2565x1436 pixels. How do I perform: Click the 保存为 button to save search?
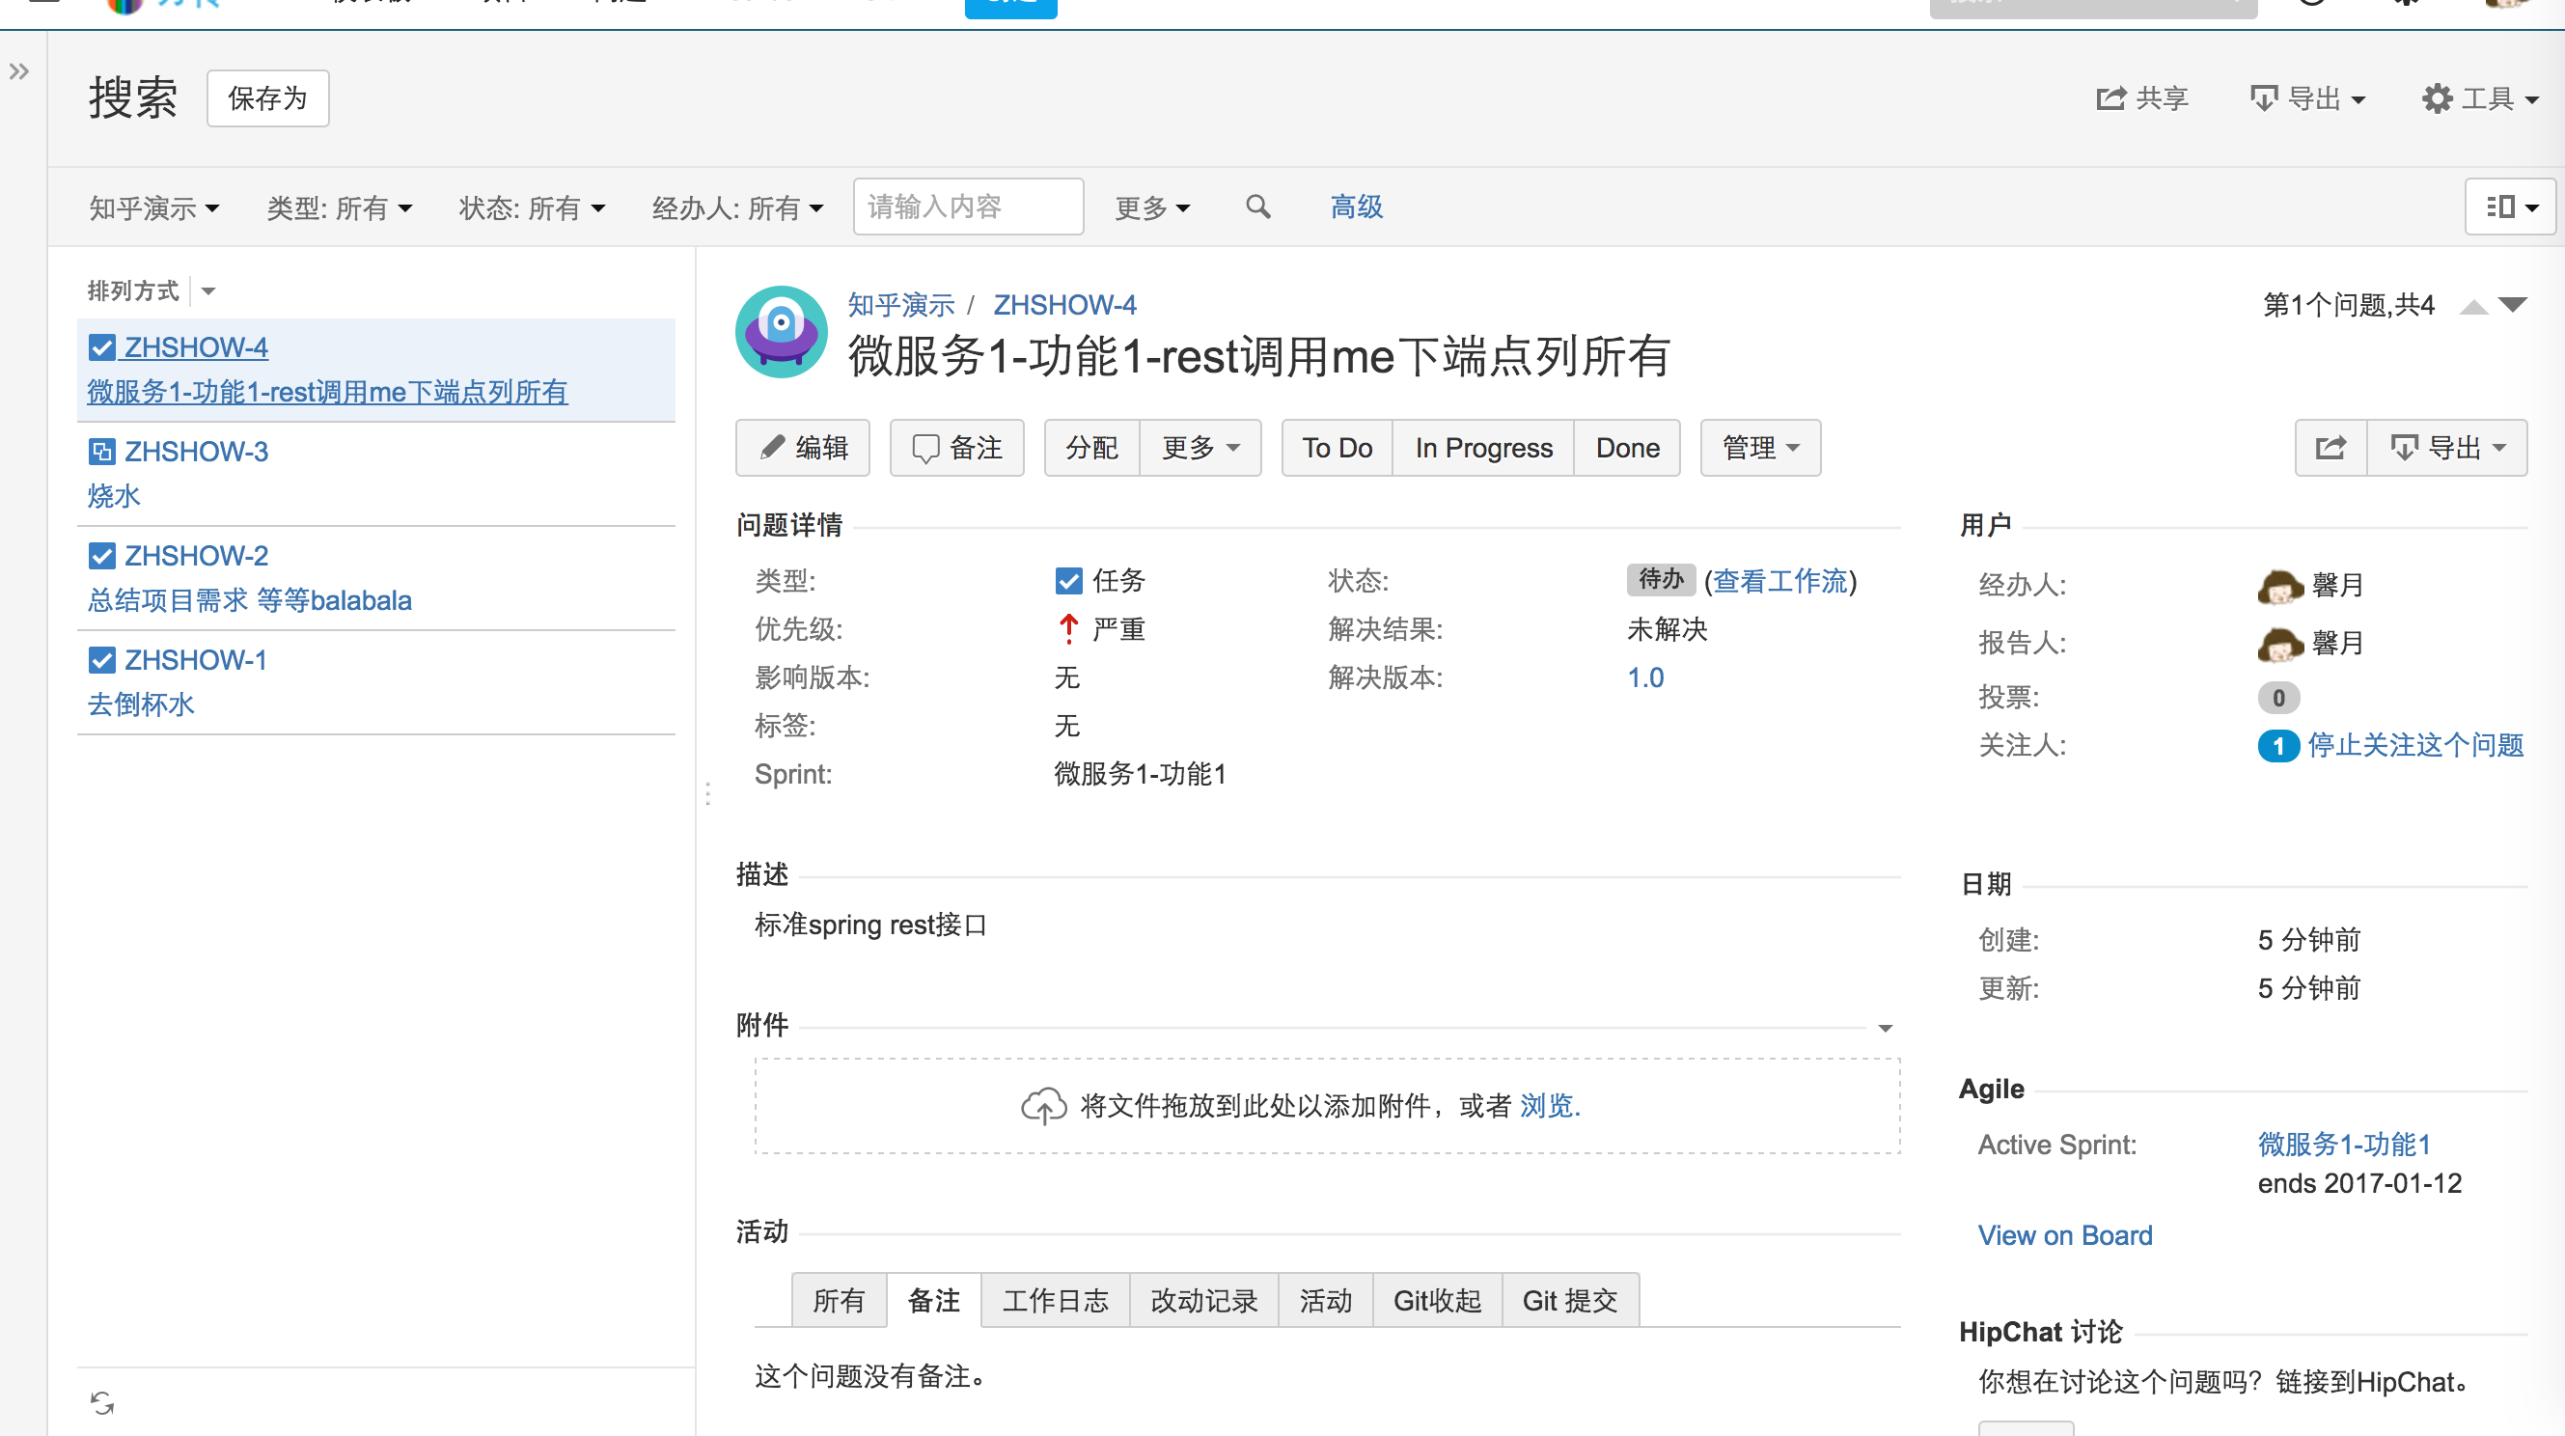point(268,97)
